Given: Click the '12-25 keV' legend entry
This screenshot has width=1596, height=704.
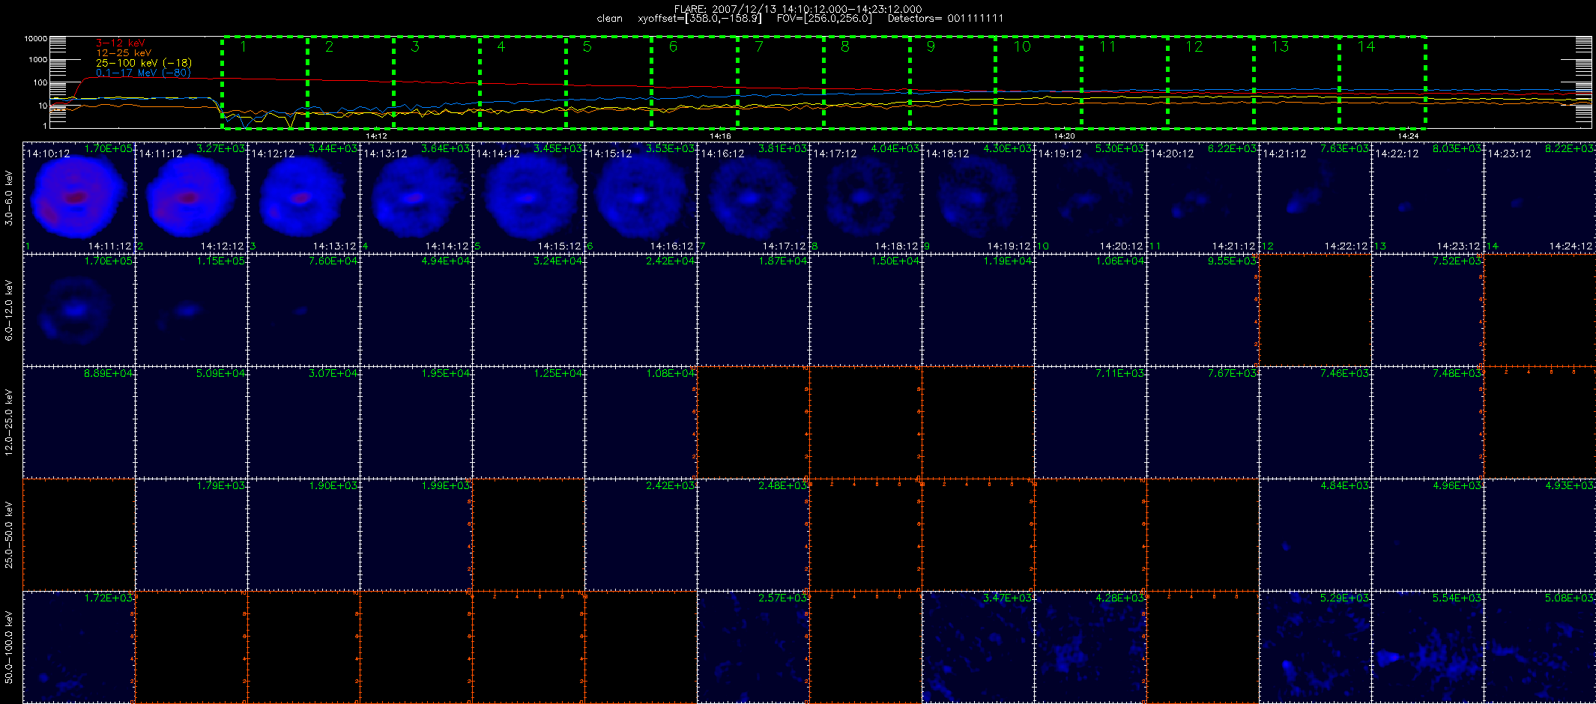Looking at the screenshot, I should [124, 53].
